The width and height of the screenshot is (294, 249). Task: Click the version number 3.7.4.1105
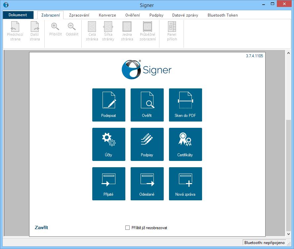tap(254, 56)
